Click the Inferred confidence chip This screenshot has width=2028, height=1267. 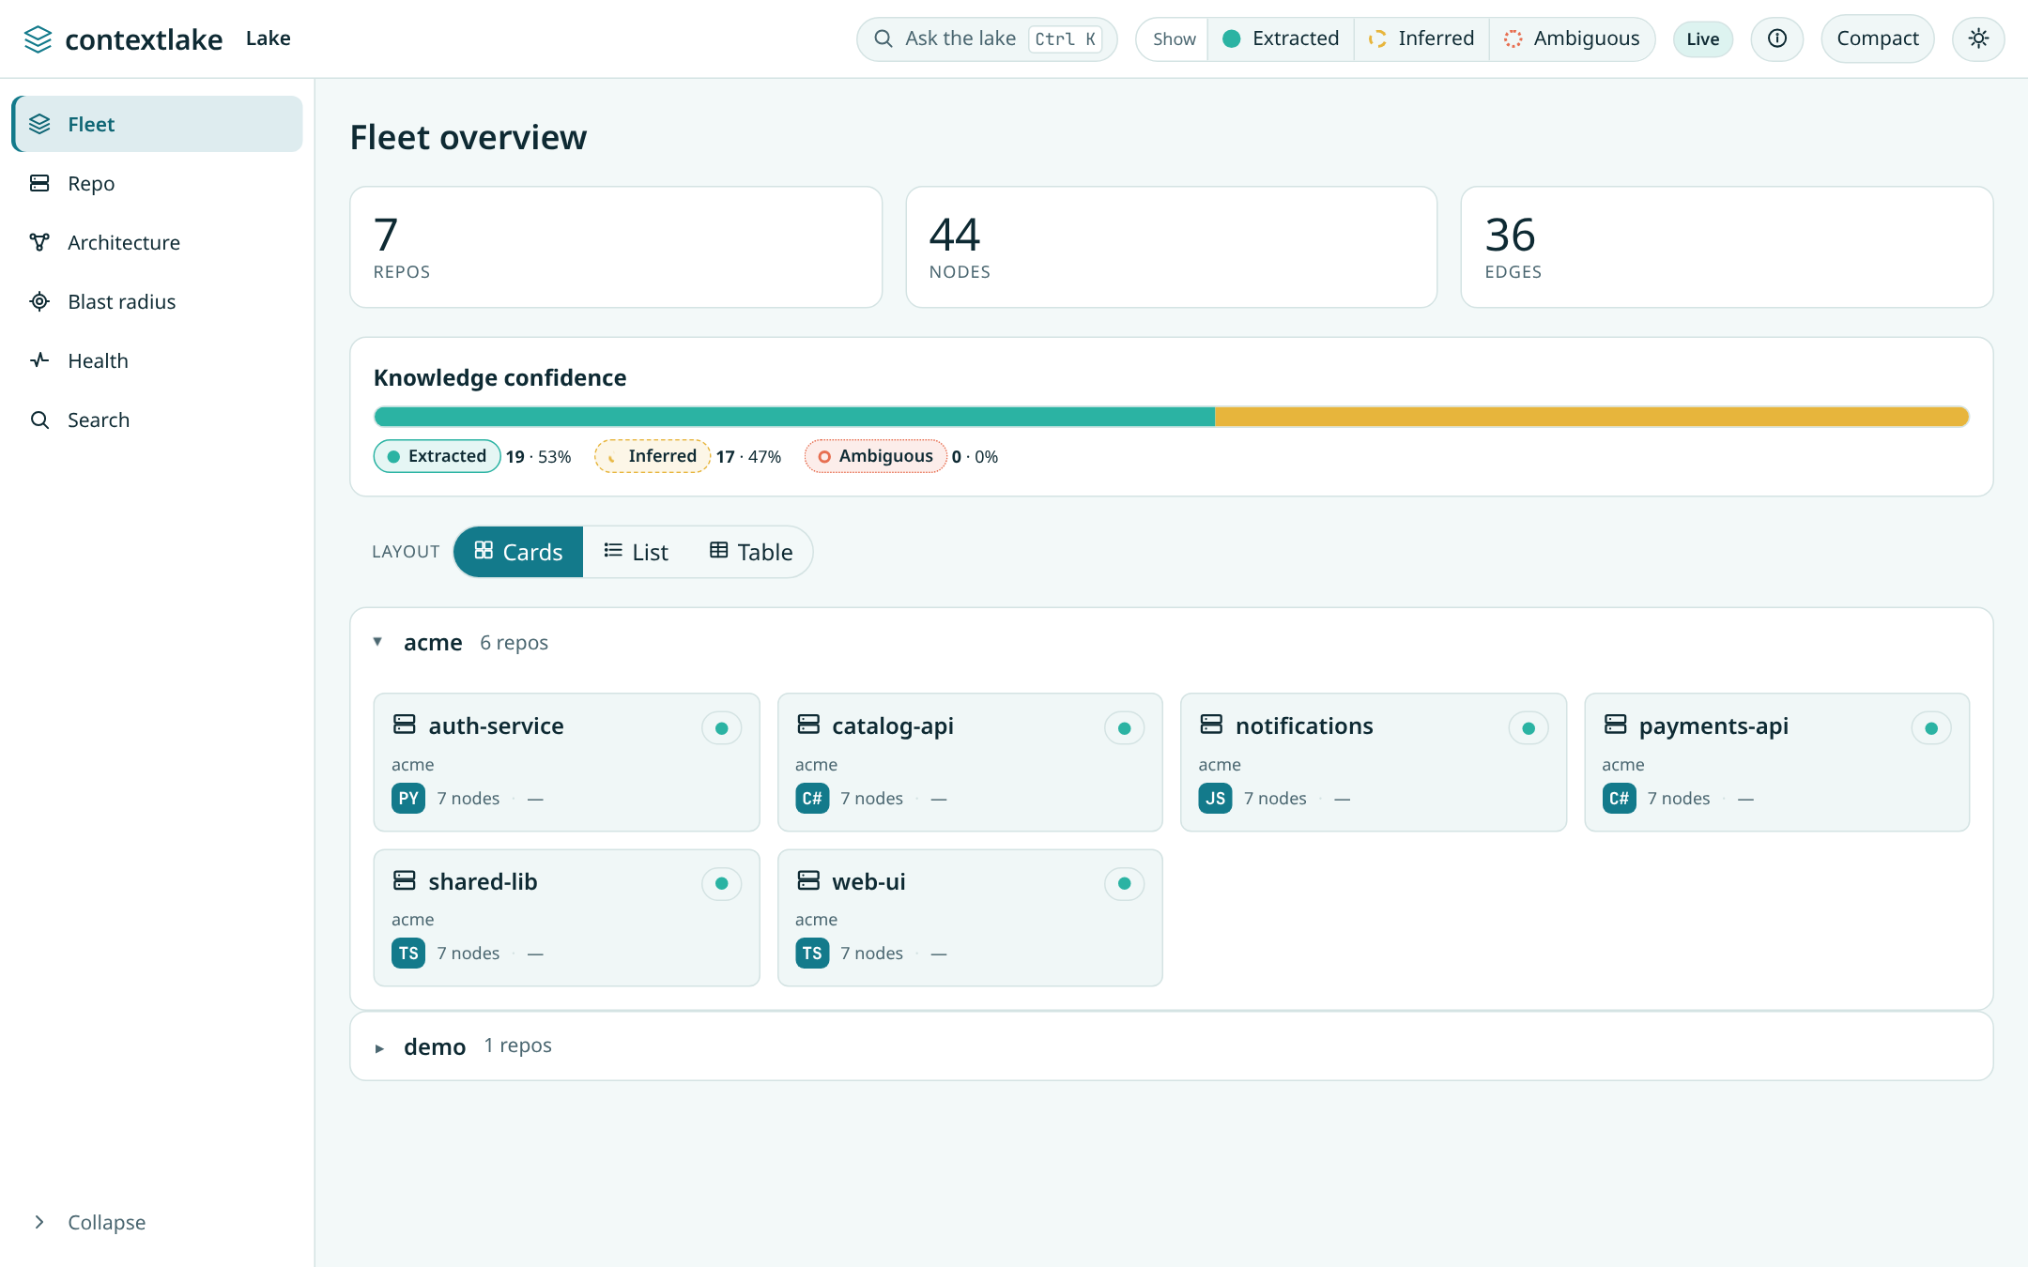(652, 456)
